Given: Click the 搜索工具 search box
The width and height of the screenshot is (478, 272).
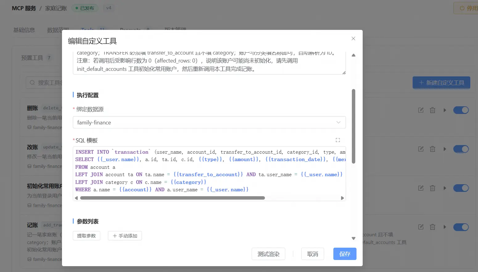Looking at the screenshot, I should [x=44, y=83].
